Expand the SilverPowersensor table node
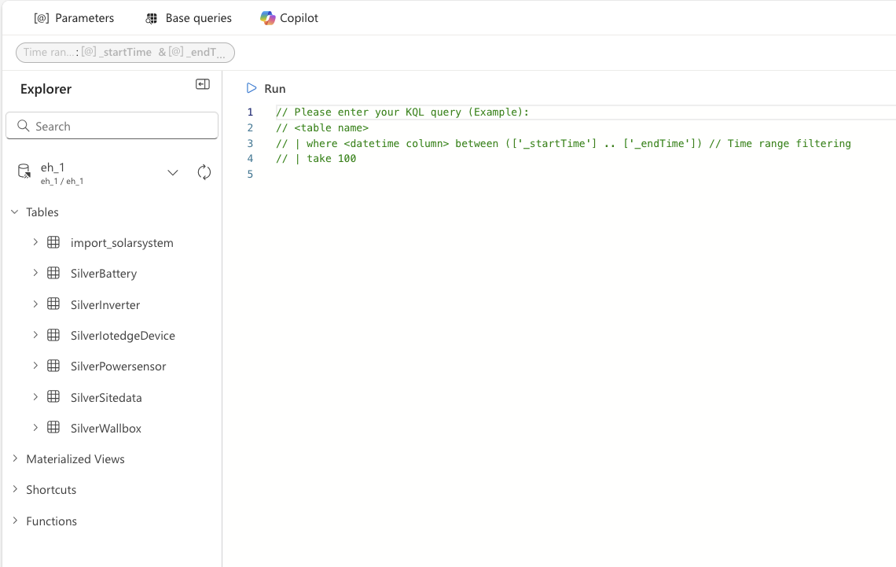This screenshot has height=567, width=896. click(x=35, y=366)
